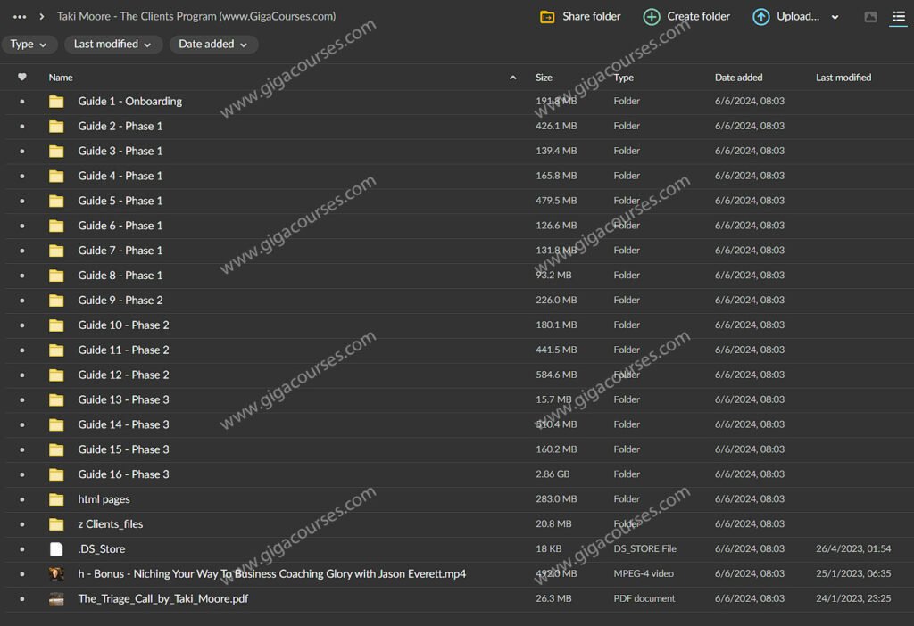
Task: Open z Clients_files folder name
Action: point(111,524)
